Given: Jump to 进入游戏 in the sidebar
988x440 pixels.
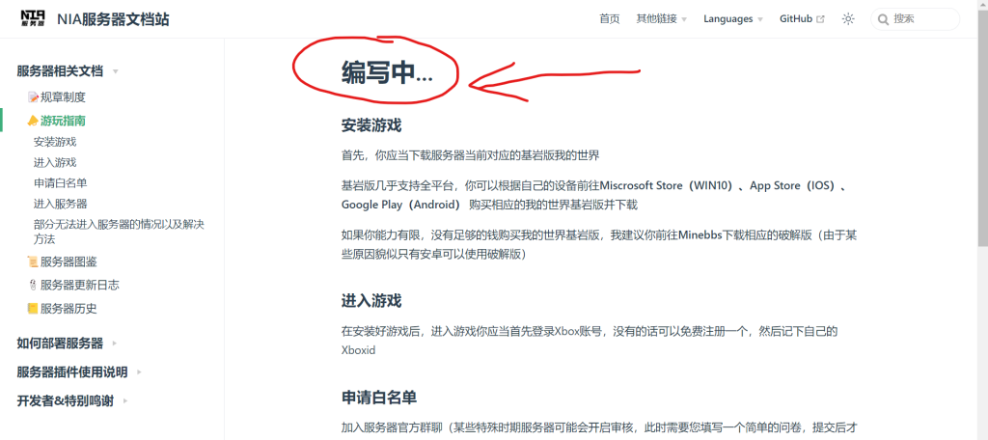Looking at the screenshot, I should 55,162.
